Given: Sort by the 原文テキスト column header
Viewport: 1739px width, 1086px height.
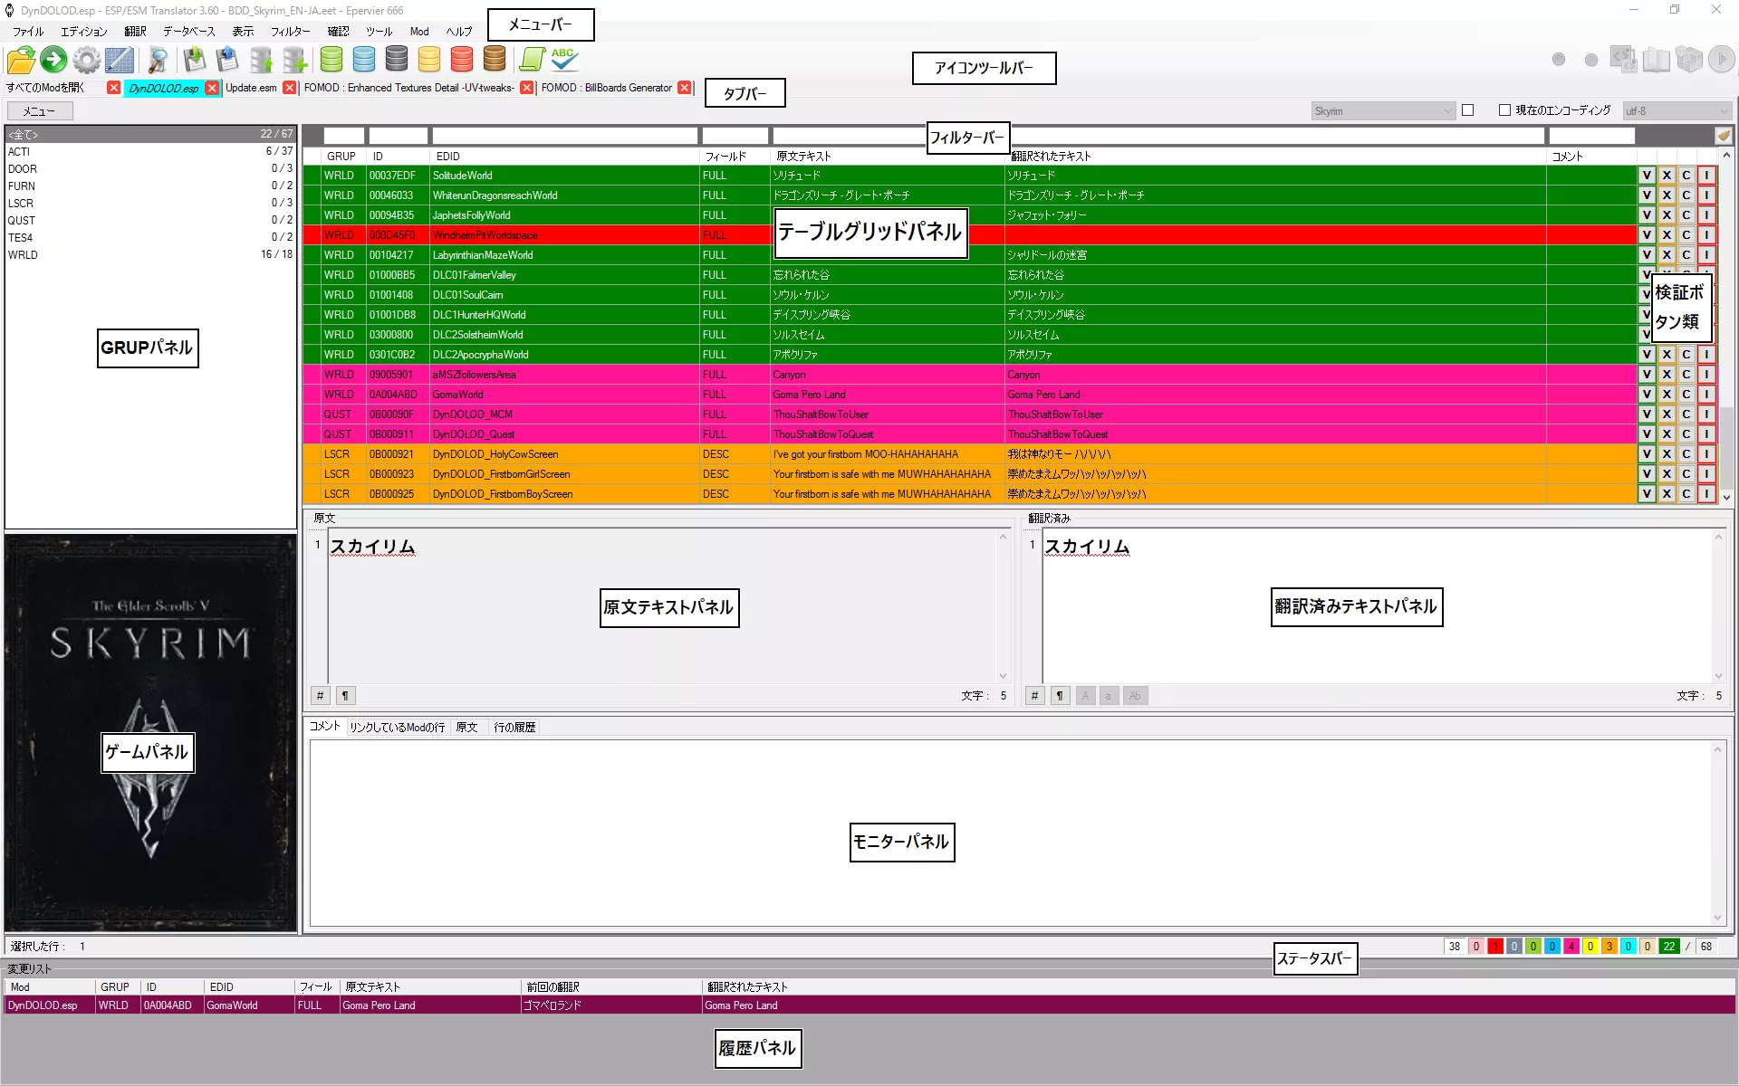Looking at the screenshot, I should 887,157.
